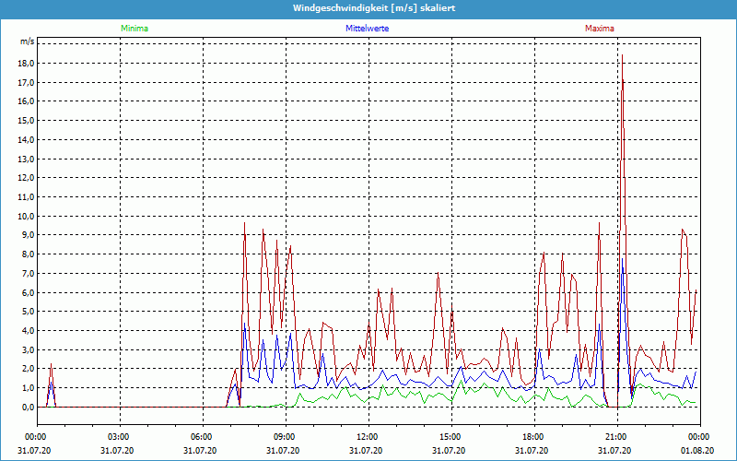737x461 pixels.
Task: Click the 01.08.20 date label on the x-axis
Action: point(697,450)
